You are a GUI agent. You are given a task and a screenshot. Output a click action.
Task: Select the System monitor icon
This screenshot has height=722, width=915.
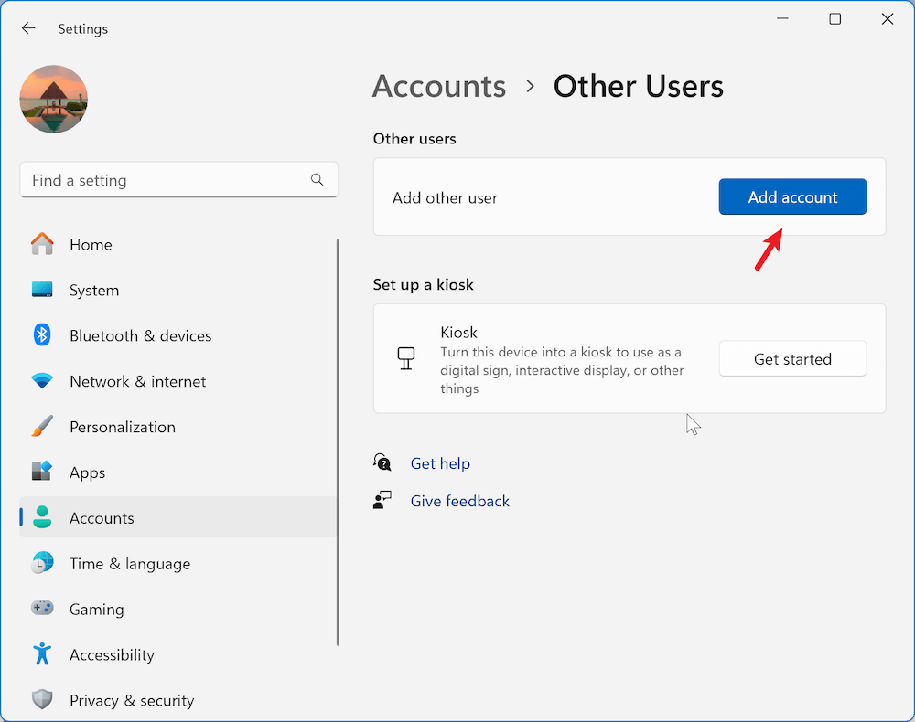42,290
